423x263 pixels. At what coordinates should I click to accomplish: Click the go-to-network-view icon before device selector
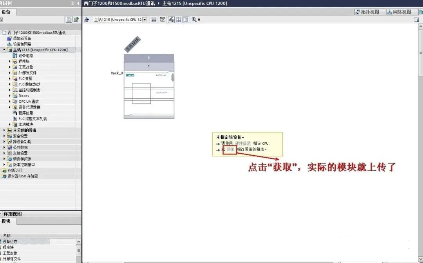pyautogui.click(x=87, y=20)
